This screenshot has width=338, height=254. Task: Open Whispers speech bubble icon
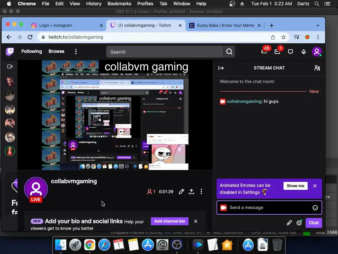(290, 52)
